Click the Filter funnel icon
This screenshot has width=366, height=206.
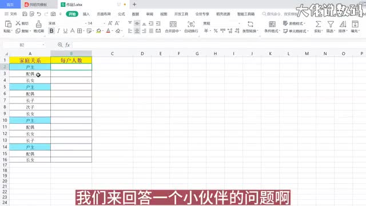tap(331, 24)
